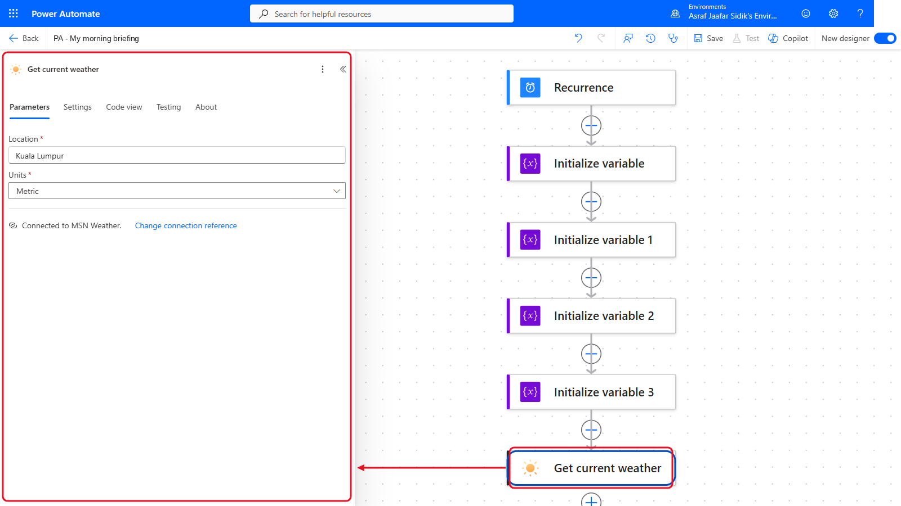The width and height of the screenshot is (901, 506).
Task: Open version history clock icon
Action: tap(650, 38)
